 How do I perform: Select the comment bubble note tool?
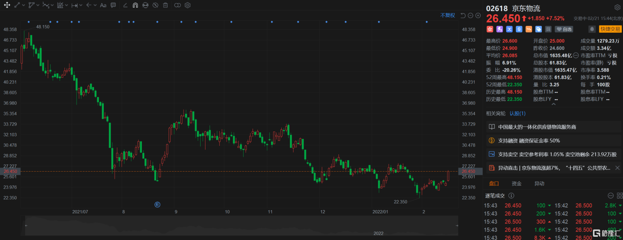point(113,5)
